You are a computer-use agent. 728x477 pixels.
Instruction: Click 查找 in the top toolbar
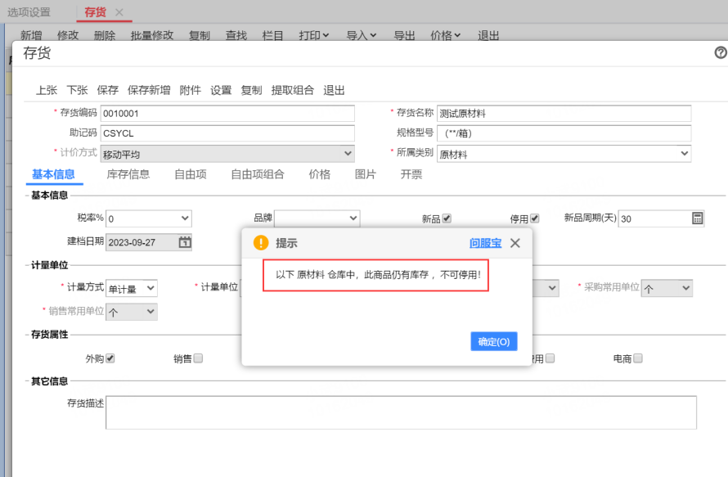236,35
